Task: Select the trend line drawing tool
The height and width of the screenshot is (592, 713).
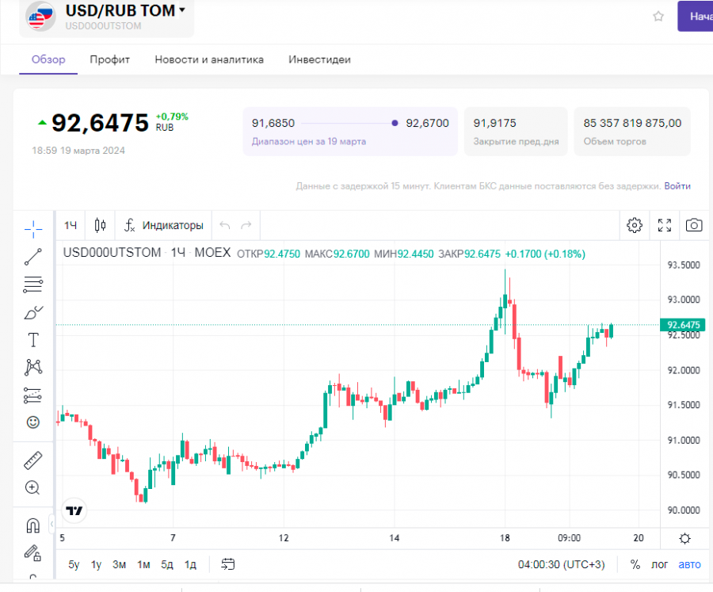Action: [33, 257]
